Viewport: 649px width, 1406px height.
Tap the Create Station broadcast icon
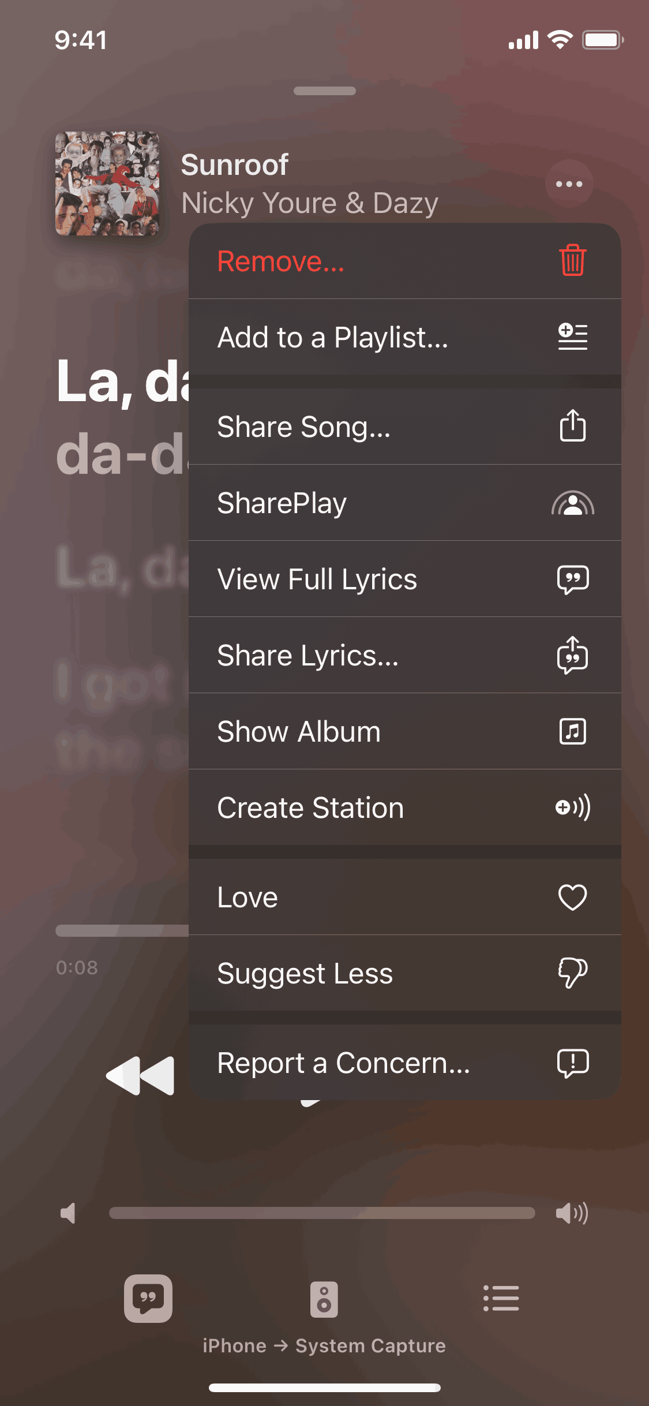(x=572, y=807)
